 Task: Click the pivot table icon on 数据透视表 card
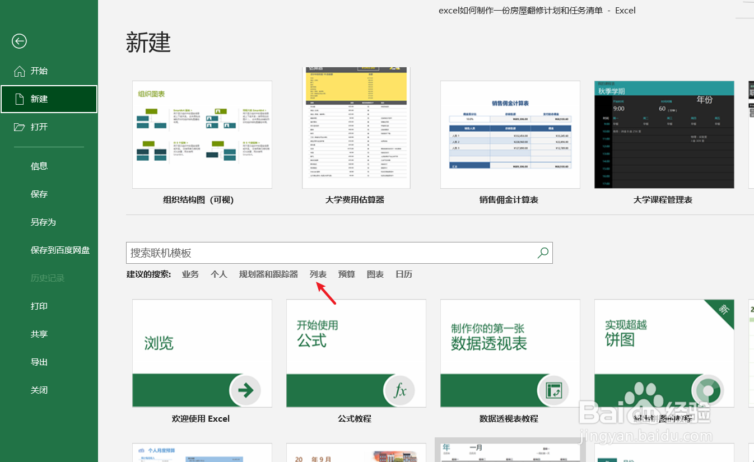click(553, 390)
